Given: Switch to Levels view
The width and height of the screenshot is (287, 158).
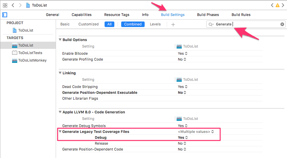Looking at the screenshot, I should pos(155,24).
